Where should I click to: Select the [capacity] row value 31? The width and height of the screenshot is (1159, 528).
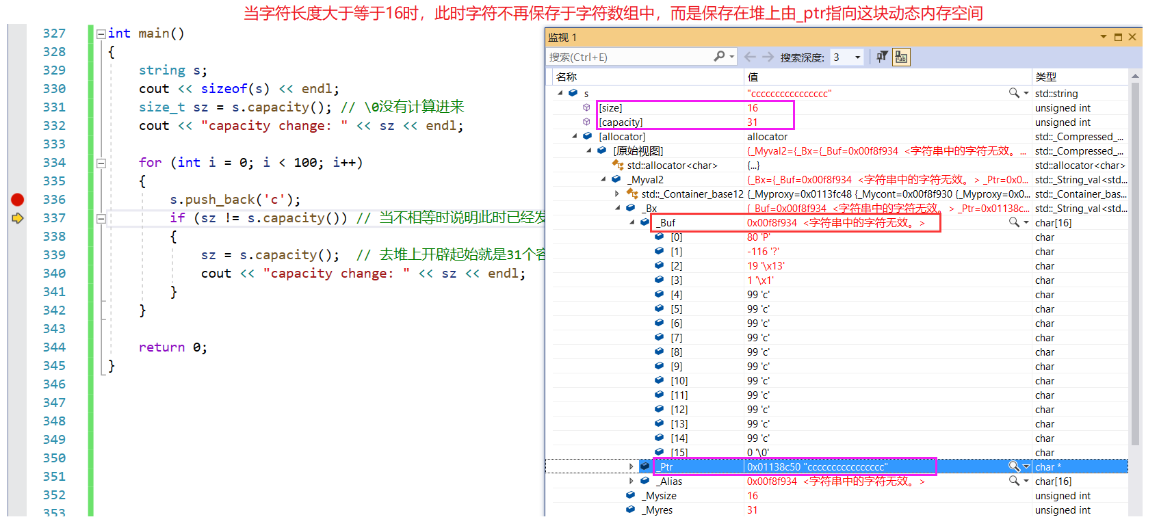[753, 122]
